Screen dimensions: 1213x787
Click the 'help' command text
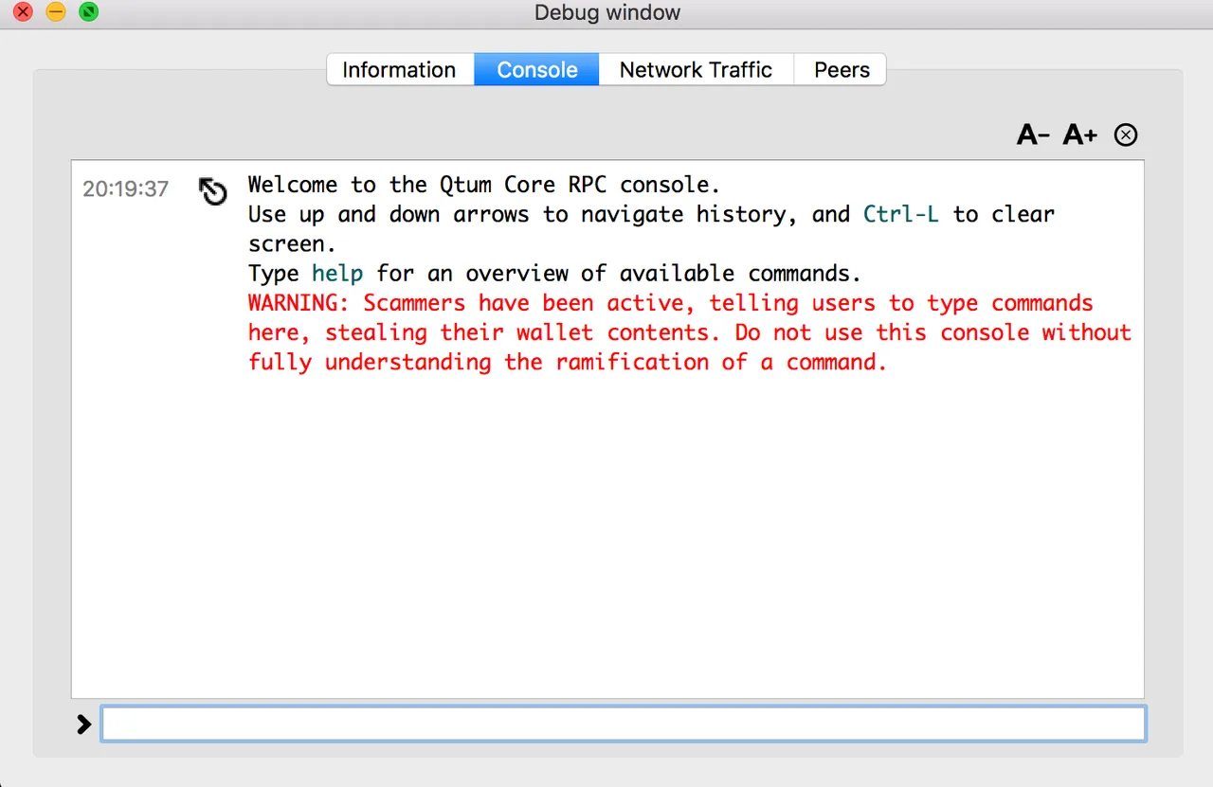point(337,274)
